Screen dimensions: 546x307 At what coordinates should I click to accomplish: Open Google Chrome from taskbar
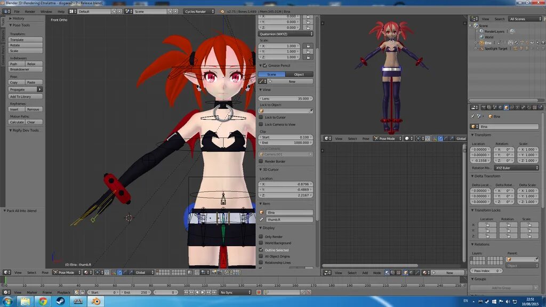point(43,301)
